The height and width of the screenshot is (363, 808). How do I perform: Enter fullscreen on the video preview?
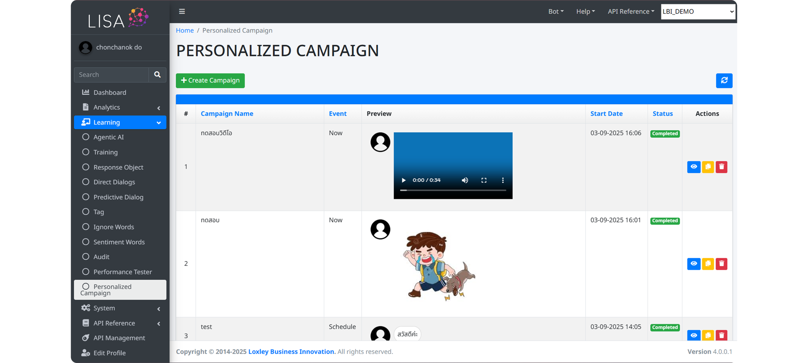click(484, 180)
